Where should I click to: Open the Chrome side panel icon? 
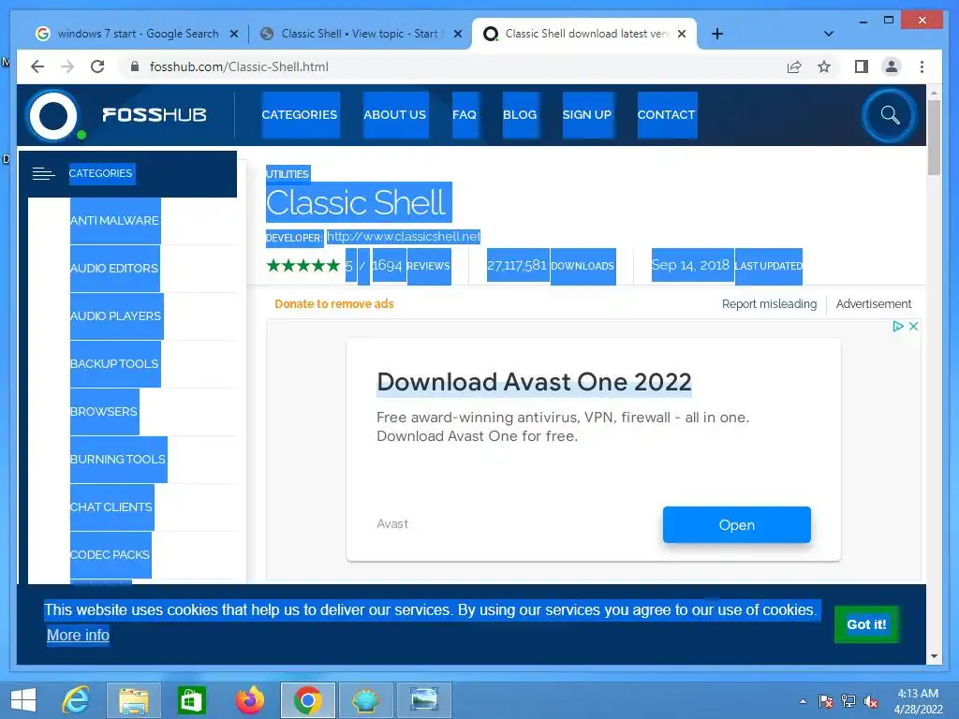[862, 66]
